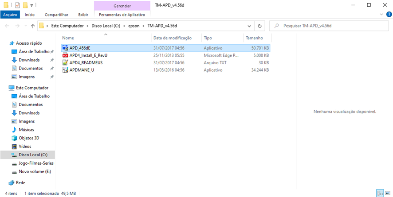
Task: Click the APD4_Install_E_RevU PDF icon
Action: 65,55
